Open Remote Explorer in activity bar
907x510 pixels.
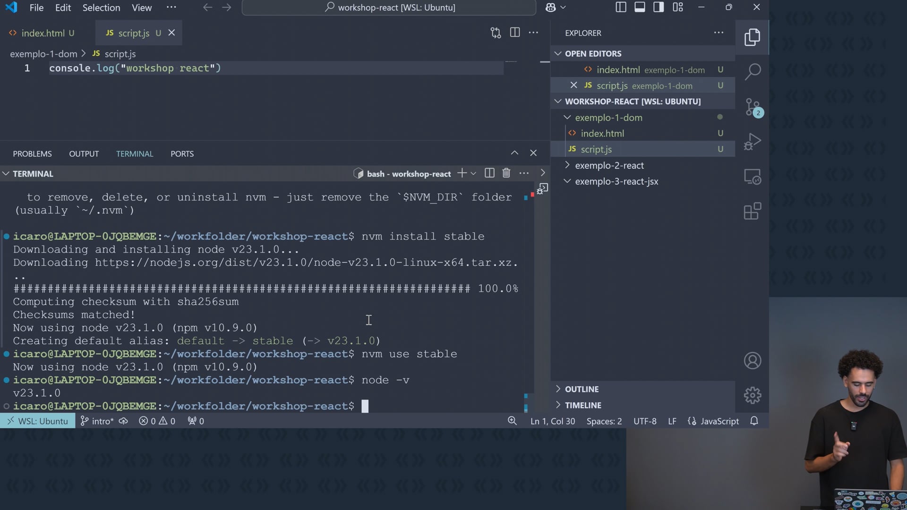[x=753, y=177]
